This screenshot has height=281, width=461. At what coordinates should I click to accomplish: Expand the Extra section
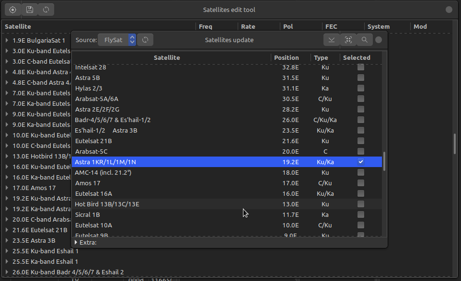76,243
